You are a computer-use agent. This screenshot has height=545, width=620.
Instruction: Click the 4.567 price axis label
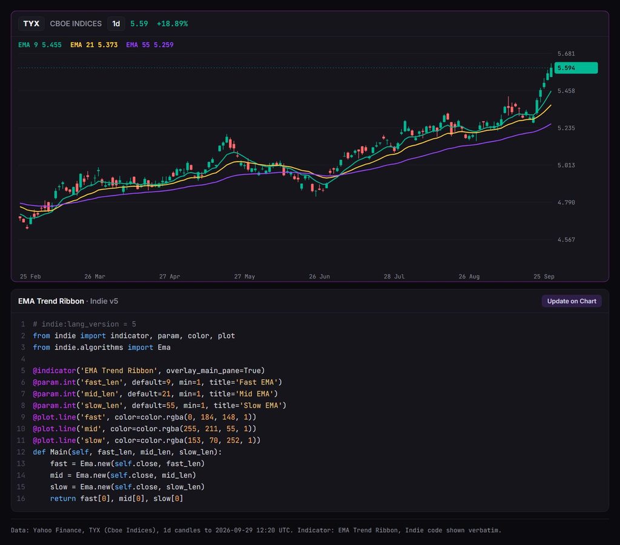566,239
